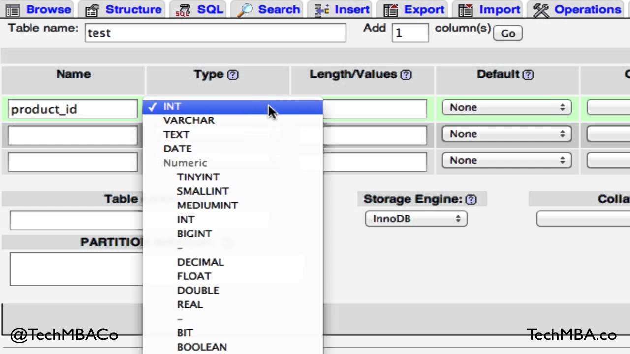
Task: Open the third row Default dropdown
Action: point(506,160)
